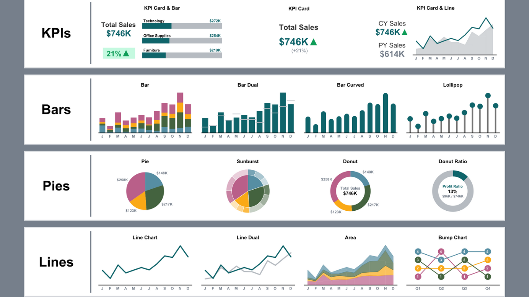Viewport: 529px width, 297px height.
Task: Click the green triangle beside CY Sales $746K
Action: coord(404,32)
